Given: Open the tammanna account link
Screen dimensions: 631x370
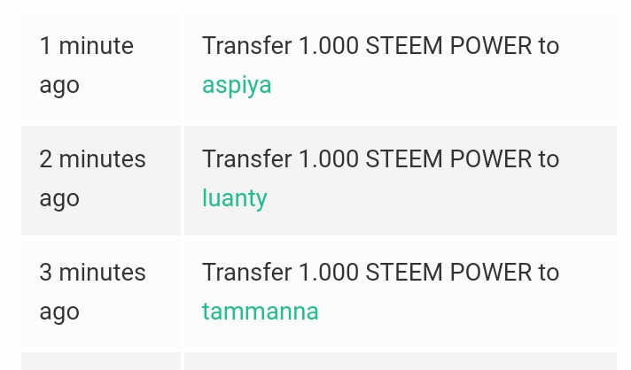Looking at the screenshot, I should tap(260, 312).
